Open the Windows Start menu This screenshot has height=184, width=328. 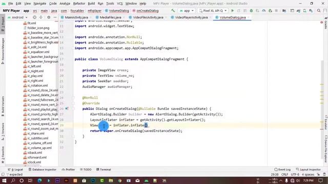coord(4,180)
